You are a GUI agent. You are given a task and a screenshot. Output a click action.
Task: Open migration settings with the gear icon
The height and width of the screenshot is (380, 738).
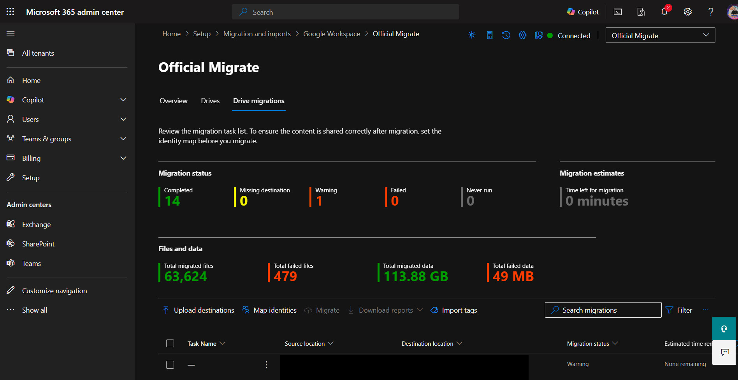click(x=522, y=35)
